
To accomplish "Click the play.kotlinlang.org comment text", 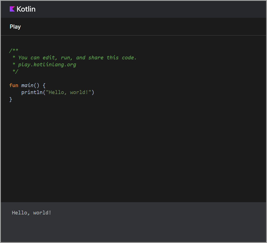I will click(47, 65).
